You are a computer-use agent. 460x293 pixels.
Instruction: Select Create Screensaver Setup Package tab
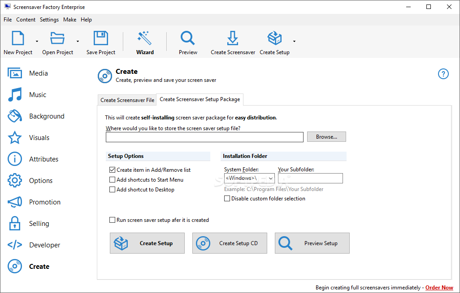click(200, 99)
